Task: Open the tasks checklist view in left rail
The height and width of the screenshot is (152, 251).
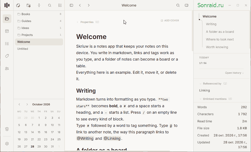Action: 7,44
